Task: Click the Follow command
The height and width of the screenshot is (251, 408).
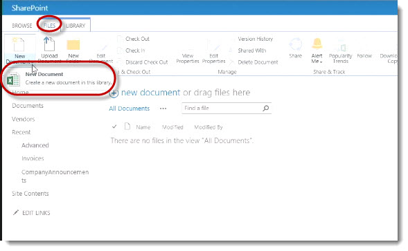Action: pos(364,55)
